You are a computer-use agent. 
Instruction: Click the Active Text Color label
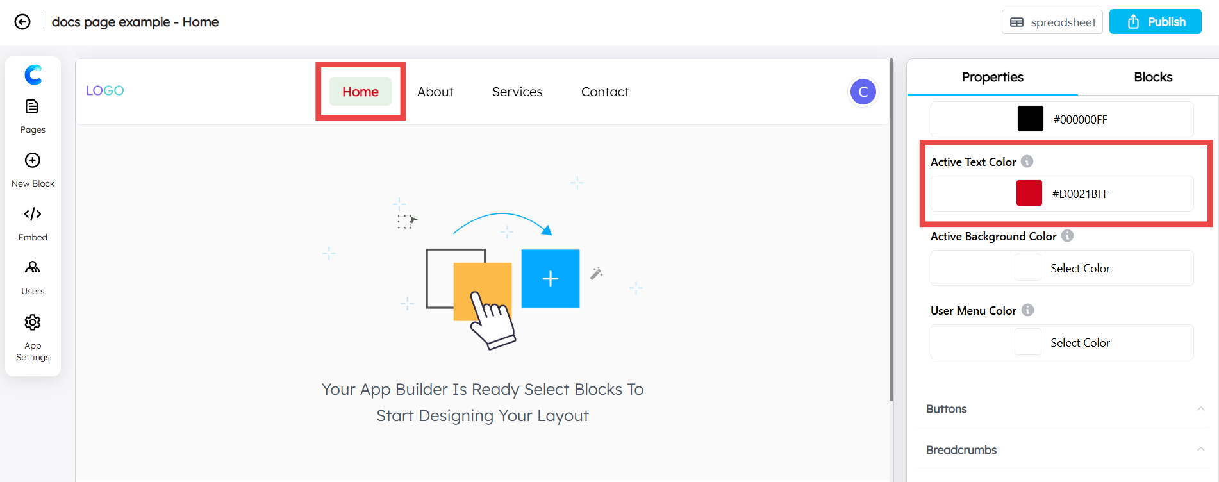point(974,162)
